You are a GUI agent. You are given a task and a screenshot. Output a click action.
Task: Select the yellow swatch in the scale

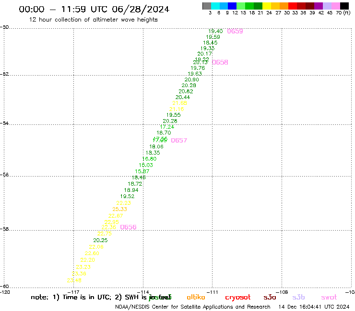pos(267,6)
